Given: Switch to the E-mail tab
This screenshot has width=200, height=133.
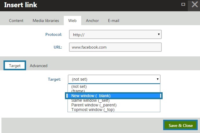Looking at the screenshot, I should coord(114,21).
